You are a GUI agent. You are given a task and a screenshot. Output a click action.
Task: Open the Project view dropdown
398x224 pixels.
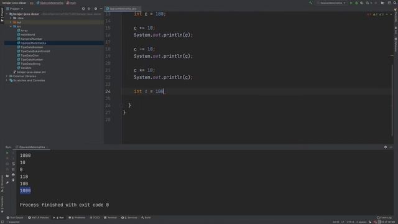pyautogui.click(x=15, y=9)
